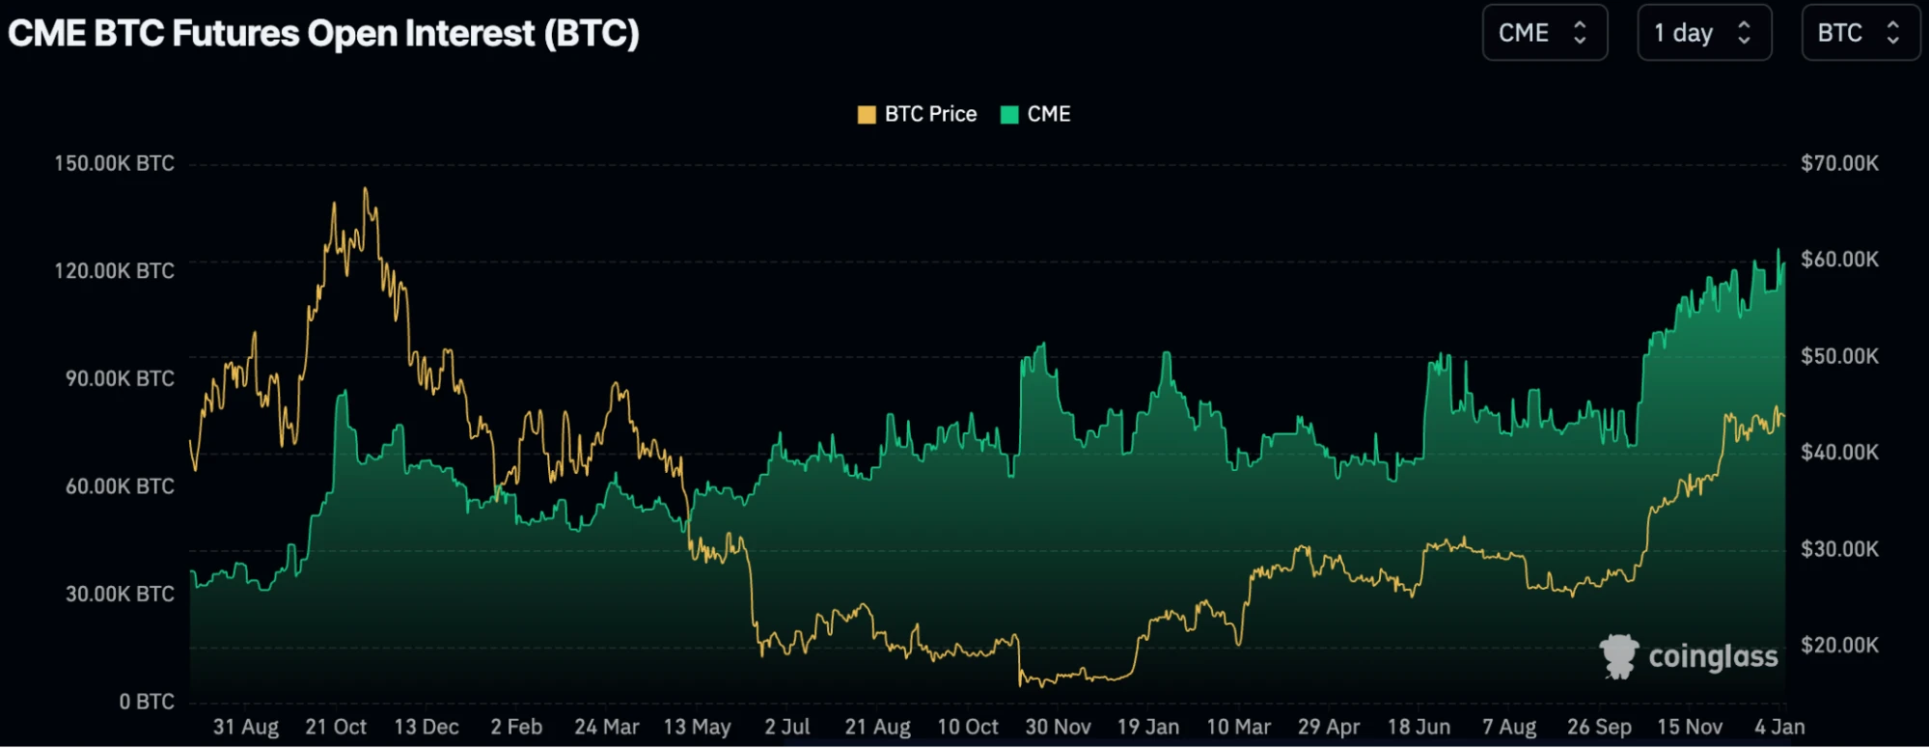Click the 90.00K BTC axis label
This screenshot has height=748, width=1929.
tap(120, 378)
